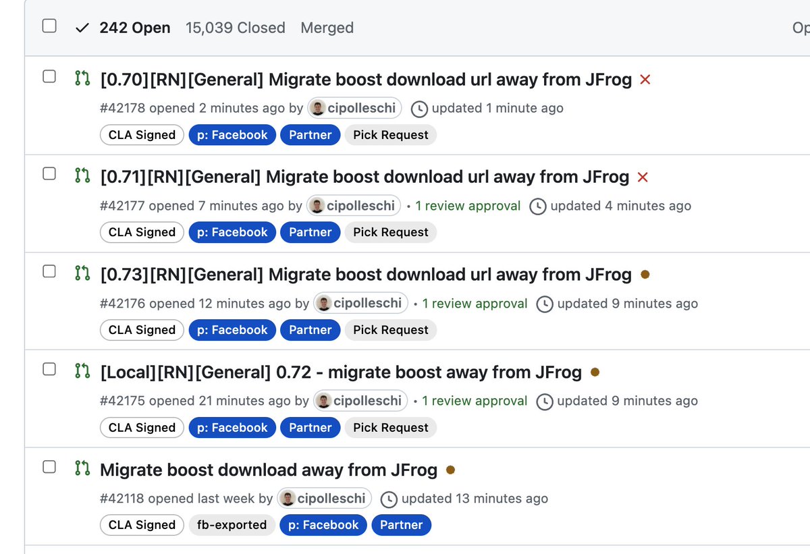The height and width of the screenshot is (554, 810).
Task: Click the pull request icon of #42175
Action: [82, 371]
